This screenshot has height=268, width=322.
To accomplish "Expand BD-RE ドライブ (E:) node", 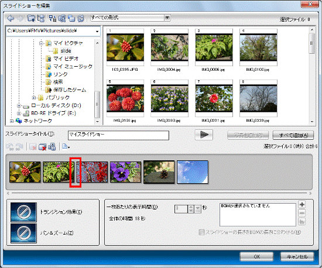I will tap(19, 114).
